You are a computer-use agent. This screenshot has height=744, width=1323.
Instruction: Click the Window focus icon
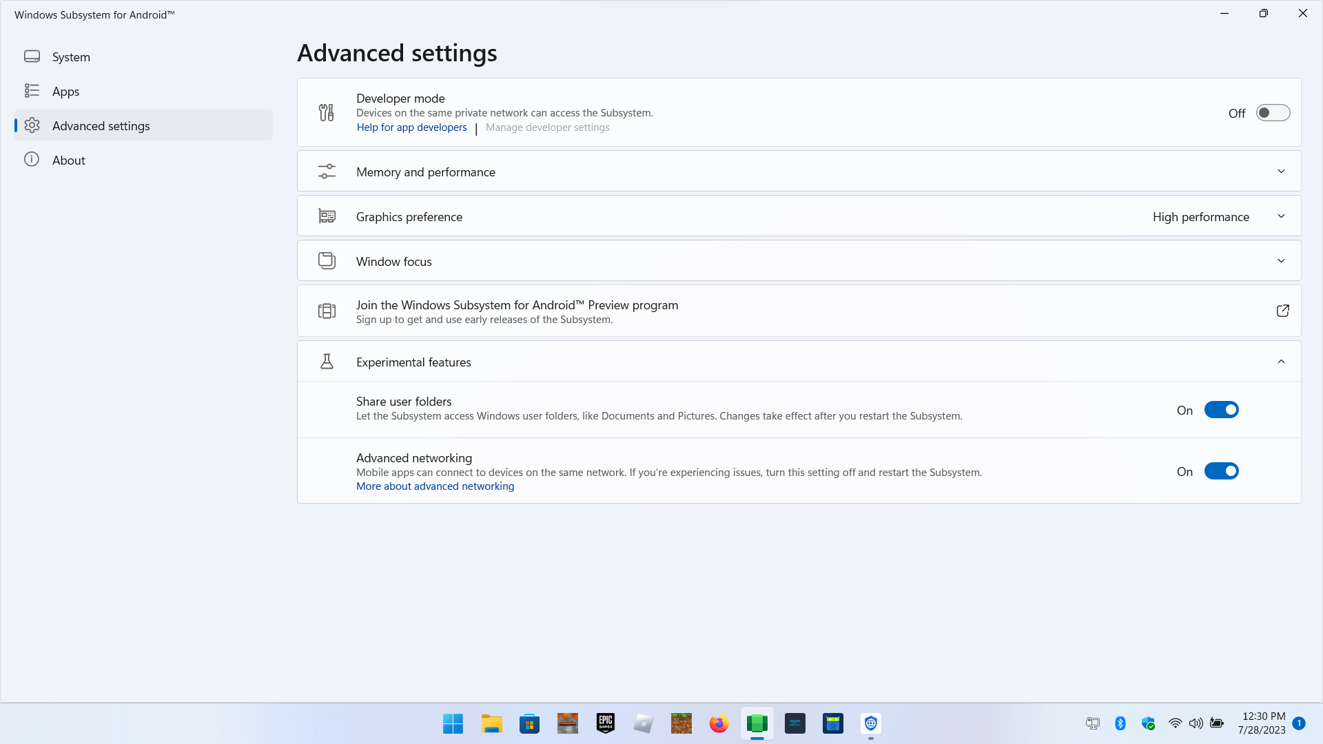tap(327, 260)
